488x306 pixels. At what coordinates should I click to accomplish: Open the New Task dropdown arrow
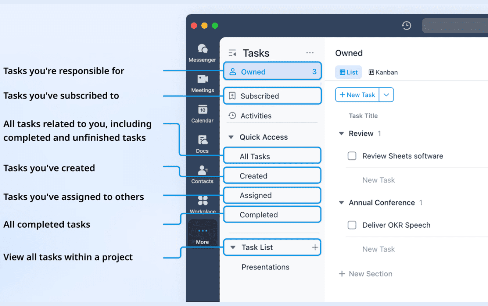[x=386, y=95]
